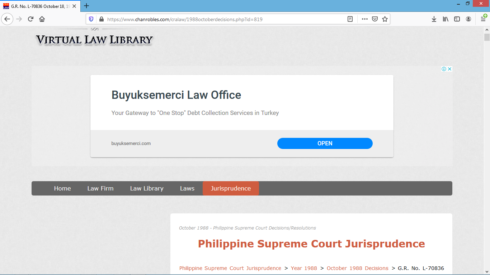Screen dimensions: 490x275
Task: Open the ad info icon
Action: [444, 69]
